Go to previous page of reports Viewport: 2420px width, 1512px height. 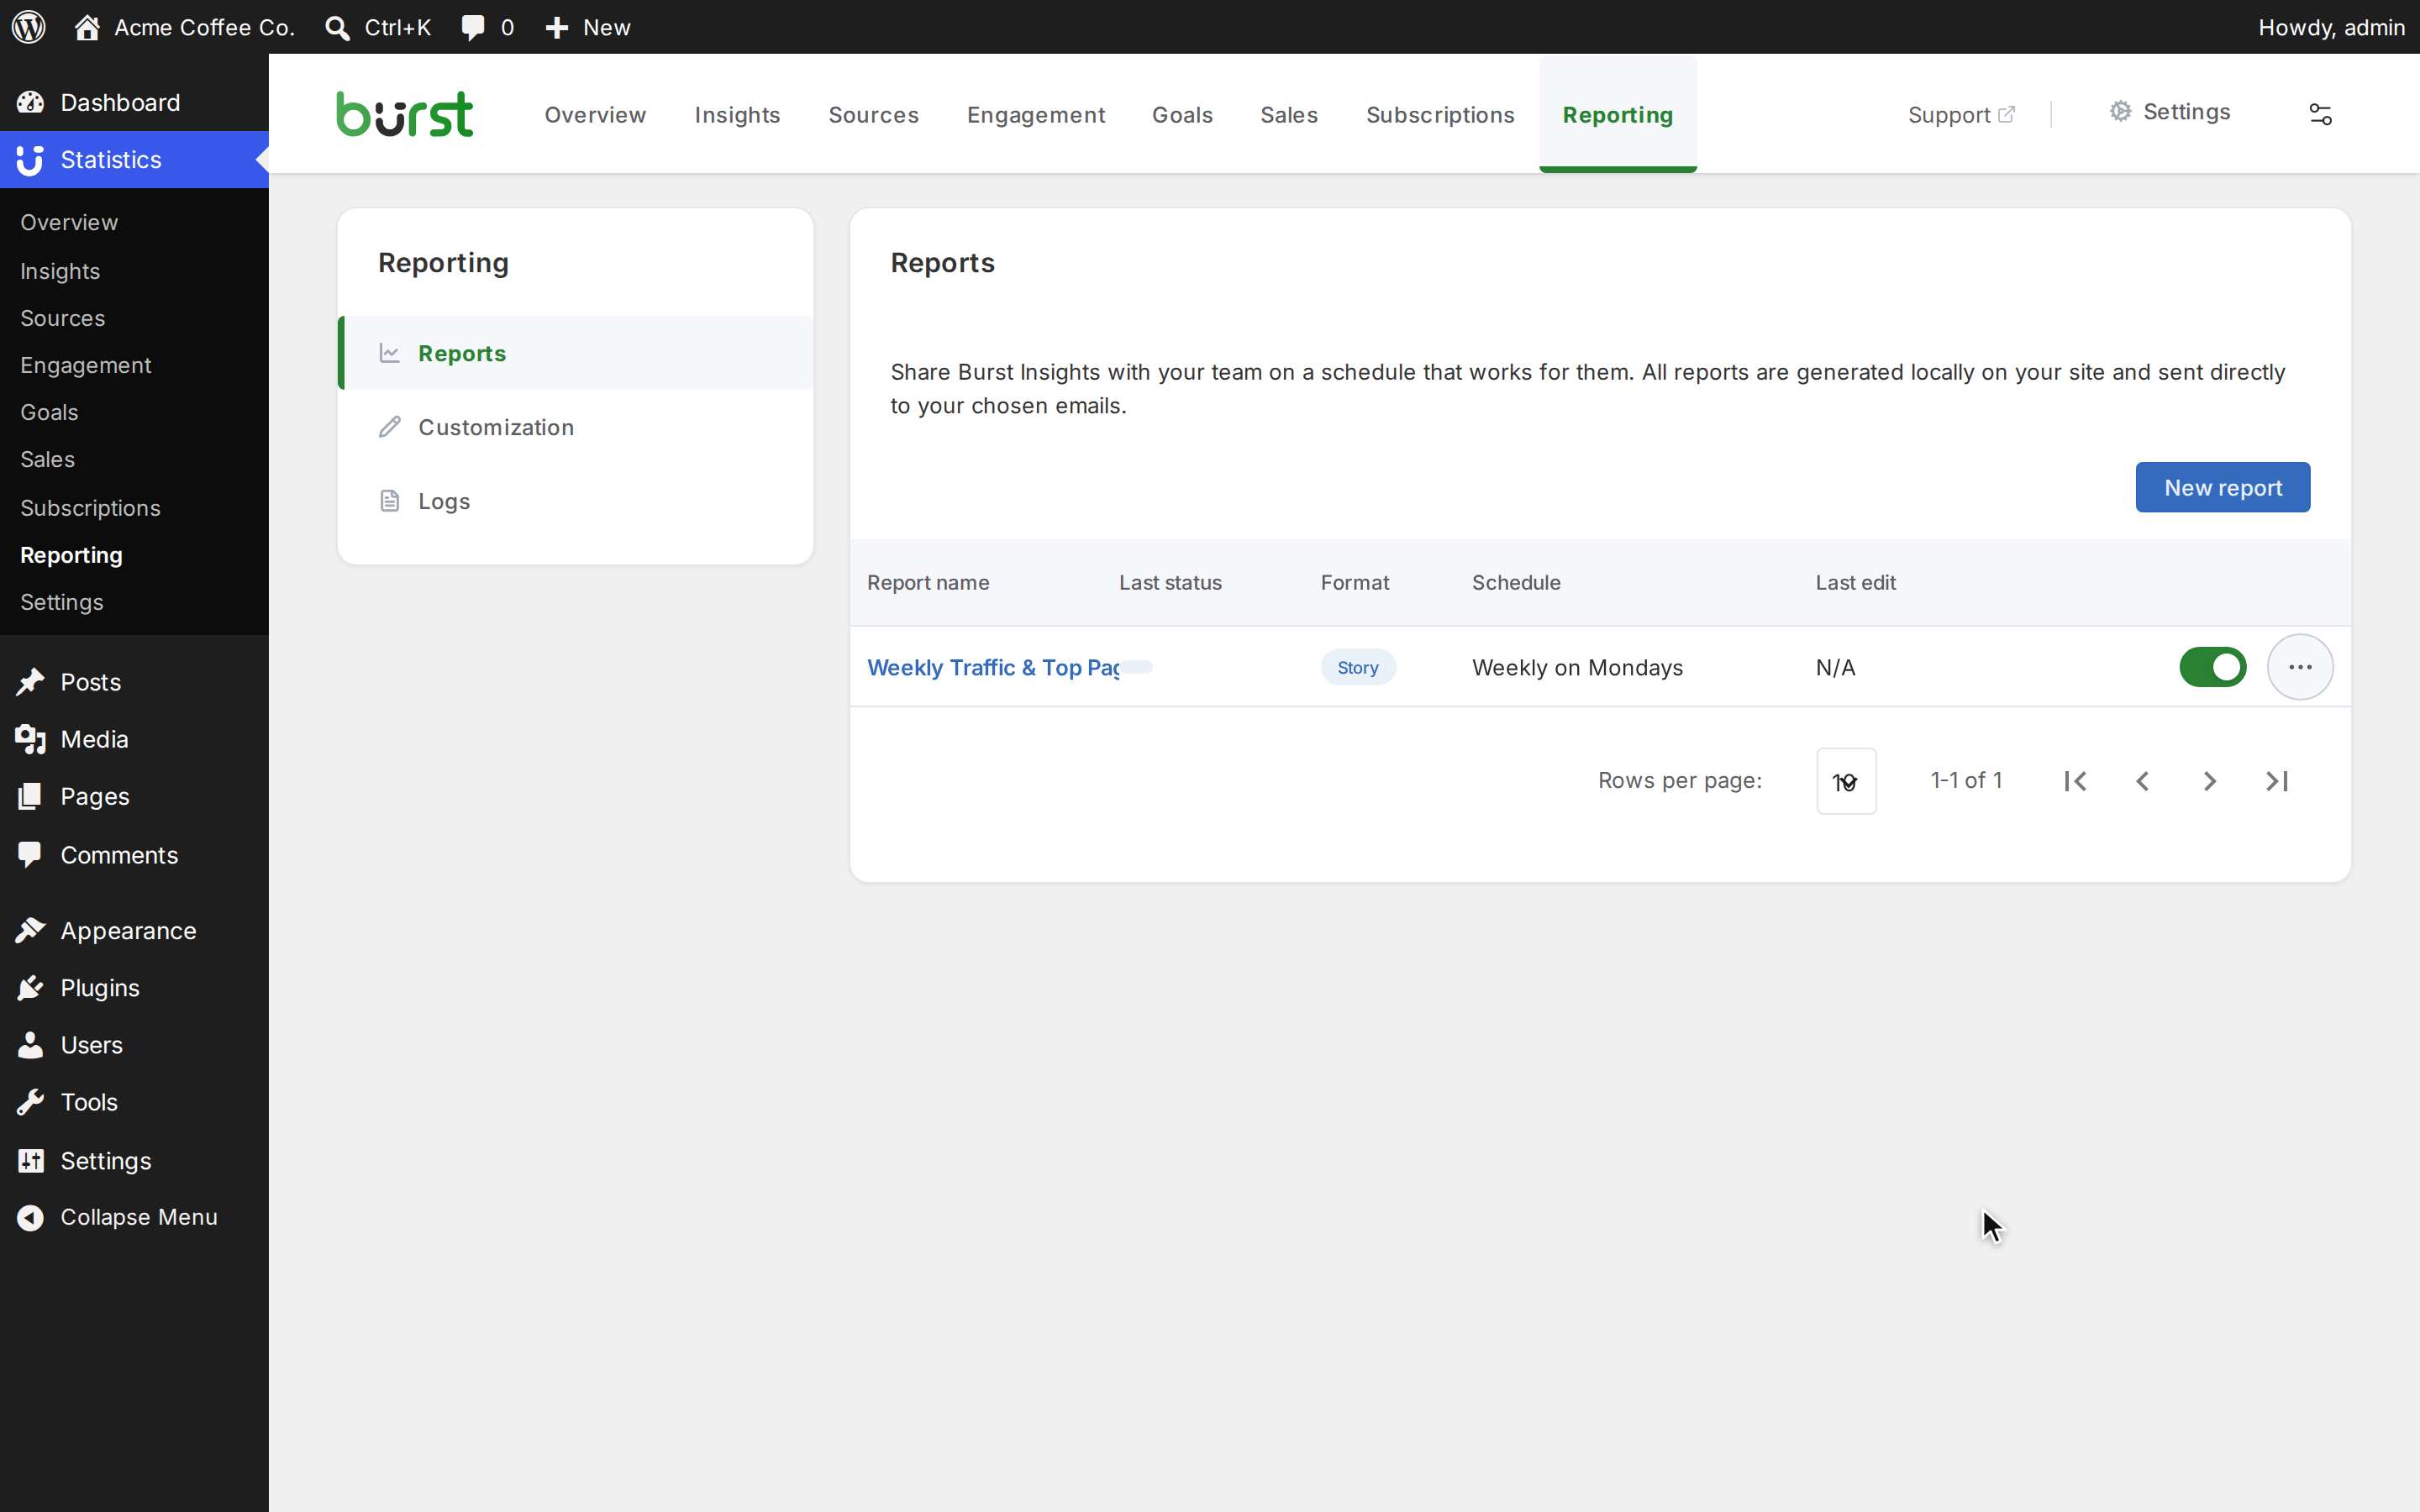(x=2142, y=781)
